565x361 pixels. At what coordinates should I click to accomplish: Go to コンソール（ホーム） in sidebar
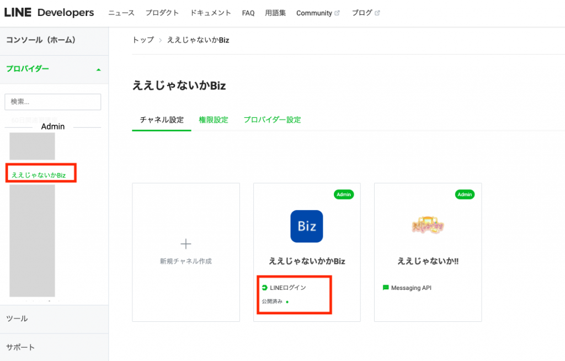41,40
